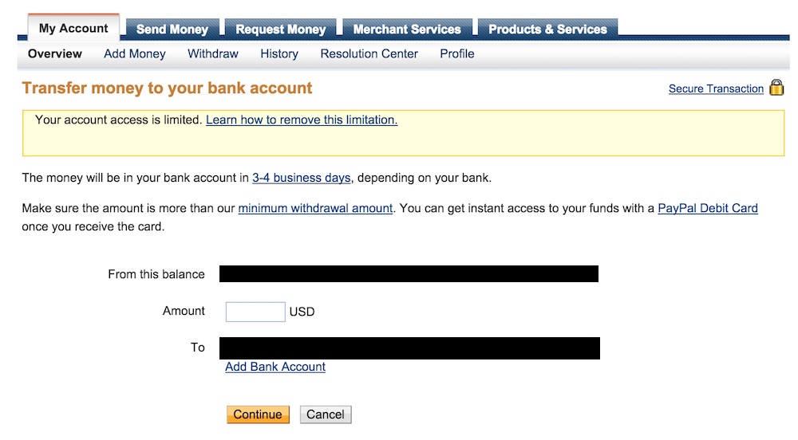Open the Resolution Center

coord(369,54)
